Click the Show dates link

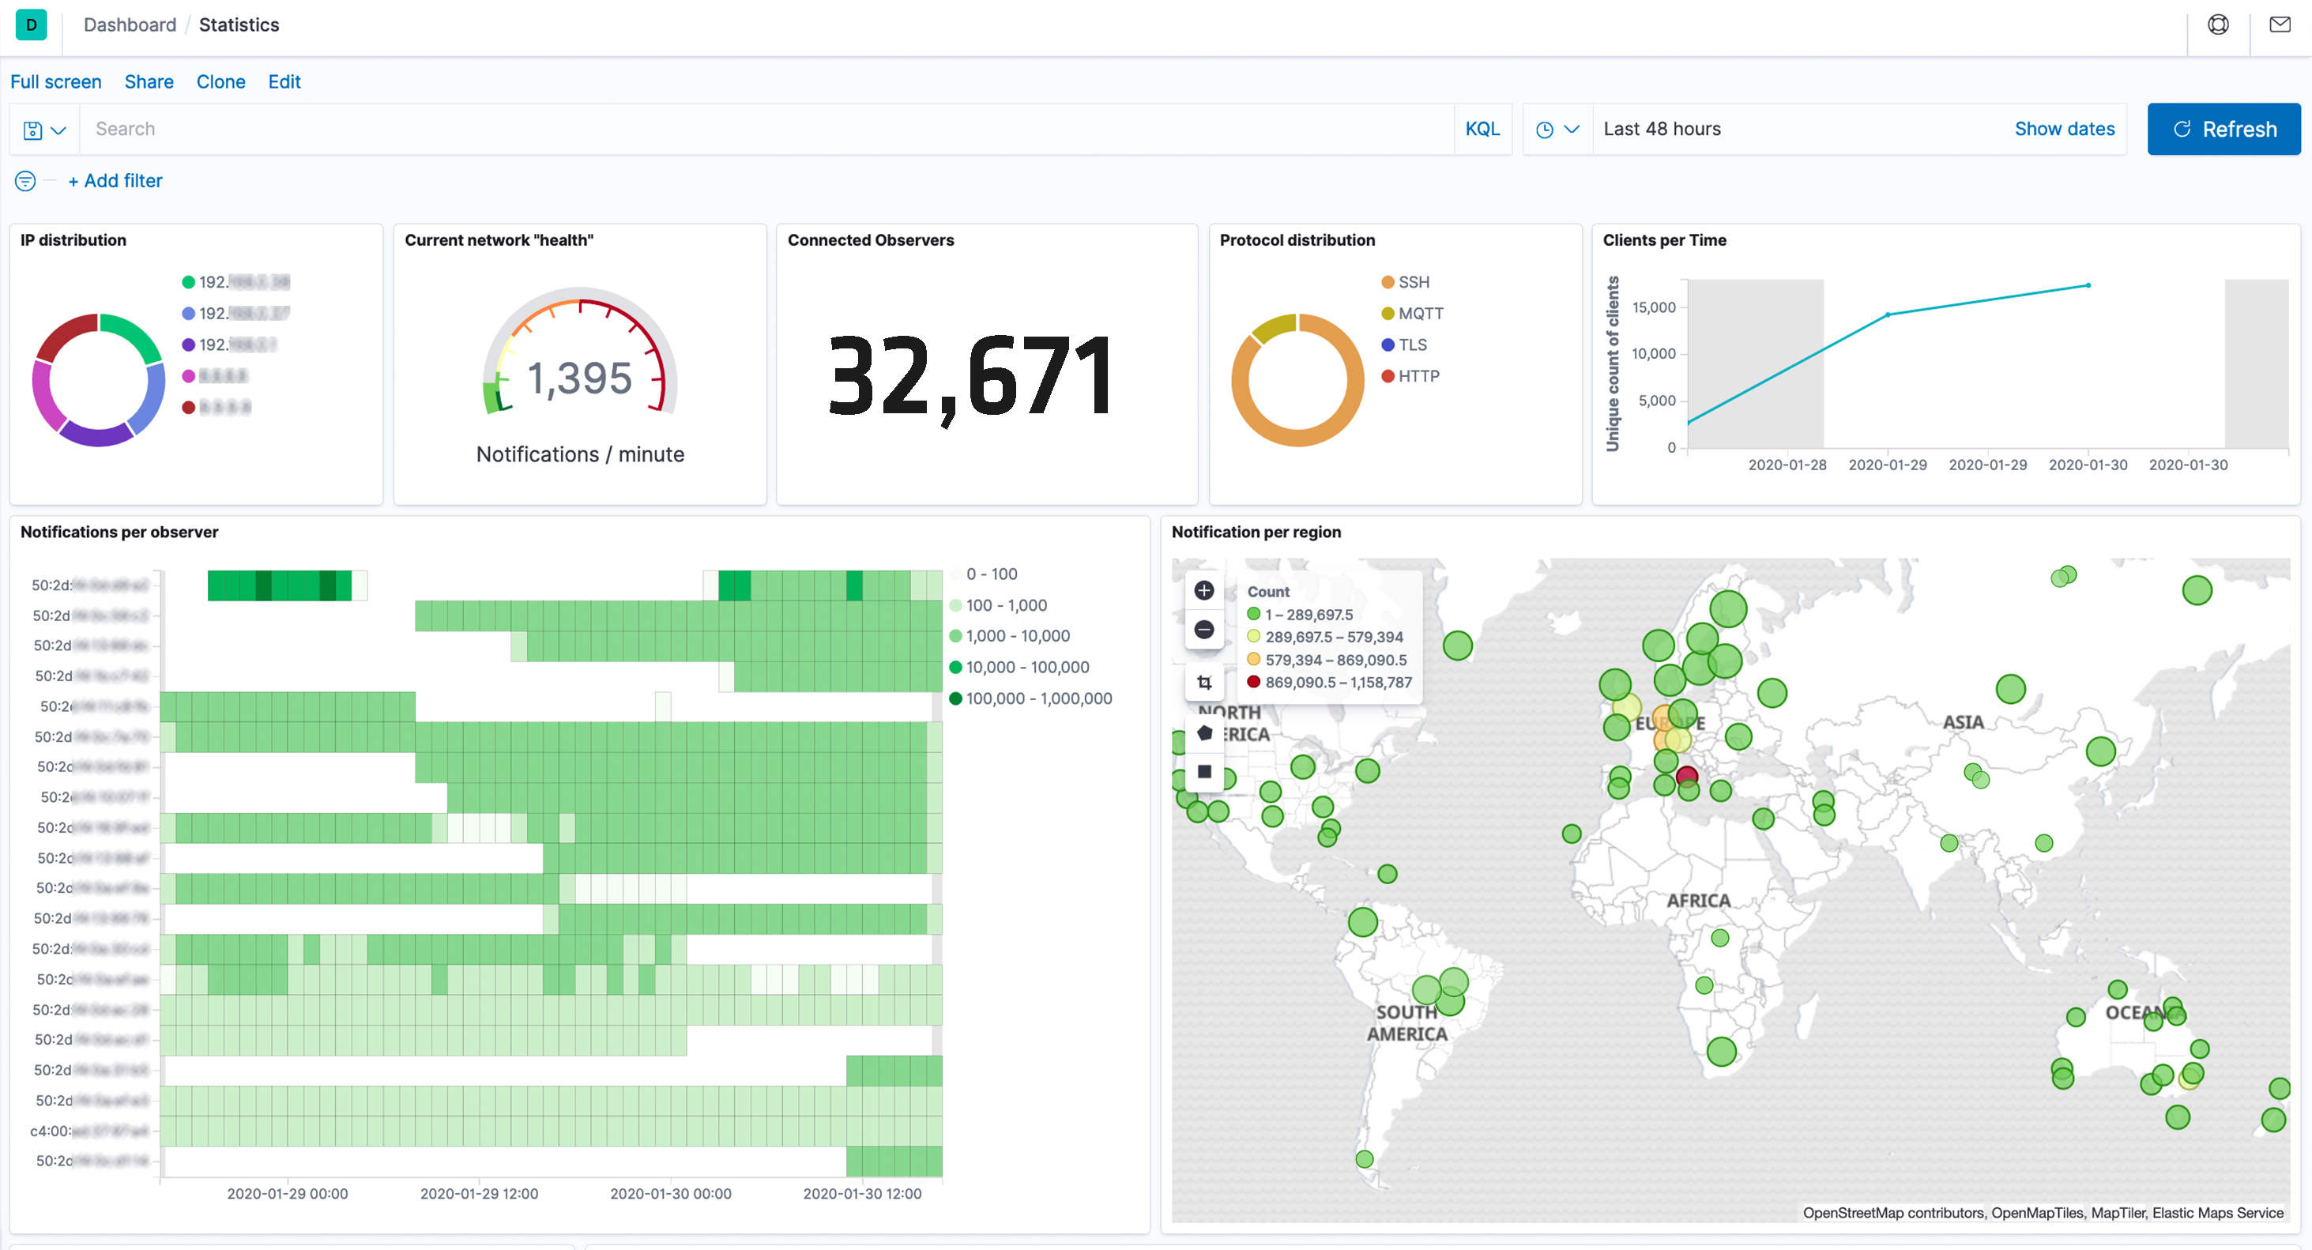[x=2063, y=130]
